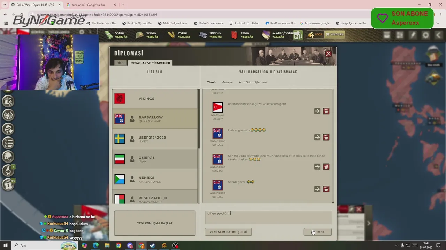This screenshot has width=446, height=250.
Task: Click the conversation scrollbar
Action: pos(333,146)
